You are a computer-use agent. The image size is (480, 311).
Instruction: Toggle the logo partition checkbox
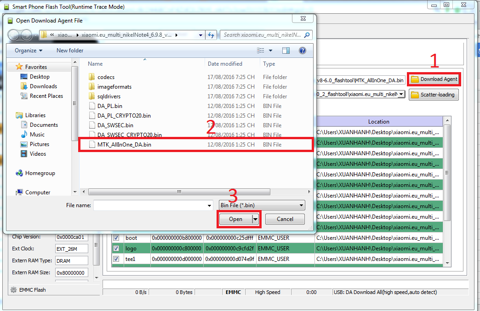point(116,249)
